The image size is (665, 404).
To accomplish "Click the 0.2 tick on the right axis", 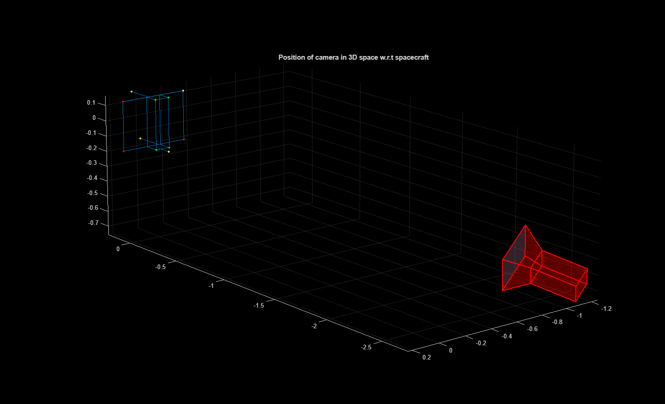I will (426, 357).
